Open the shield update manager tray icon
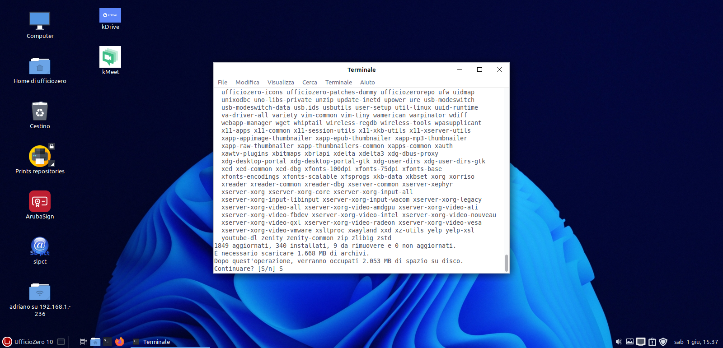The image size is (723, 348). coord(663,342)
